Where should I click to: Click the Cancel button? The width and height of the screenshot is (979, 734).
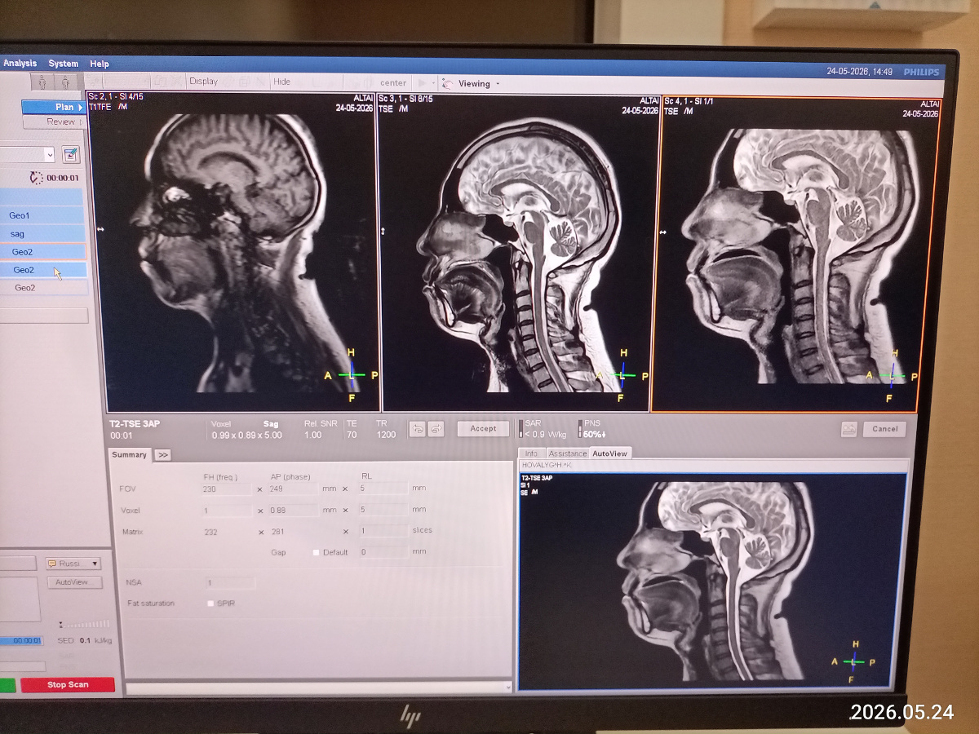[x=884, y=429]
